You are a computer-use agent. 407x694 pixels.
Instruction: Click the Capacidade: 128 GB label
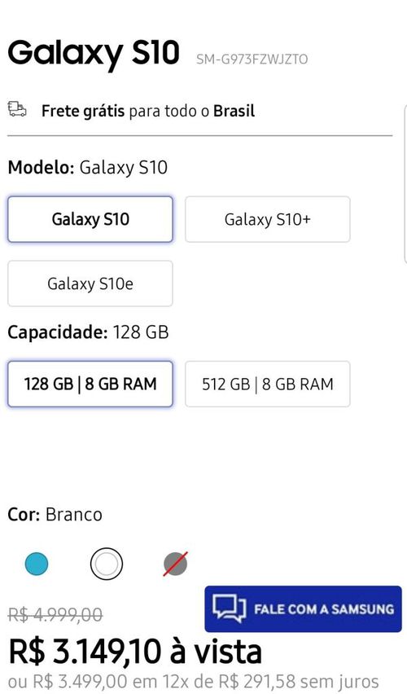click(x=89, y=332)
